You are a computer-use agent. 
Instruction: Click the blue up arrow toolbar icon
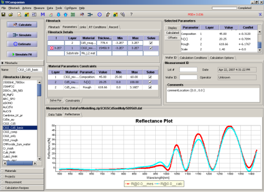[65, 15]
